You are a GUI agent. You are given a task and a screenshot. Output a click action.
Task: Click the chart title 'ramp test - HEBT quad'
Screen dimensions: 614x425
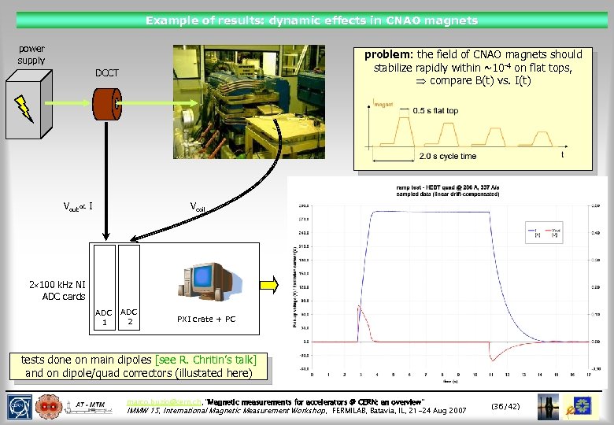(x=448, y=187)
